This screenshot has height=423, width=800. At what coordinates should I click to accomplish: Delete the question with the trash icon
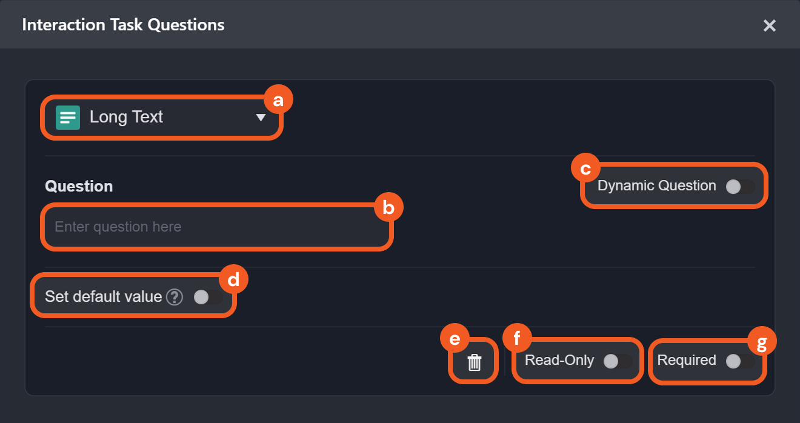(475, 362)
